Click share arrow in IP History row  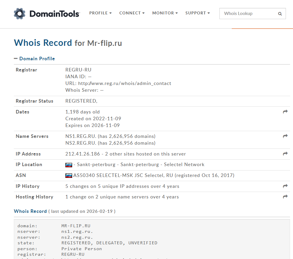pyautogui.click(x=285, y=186)
